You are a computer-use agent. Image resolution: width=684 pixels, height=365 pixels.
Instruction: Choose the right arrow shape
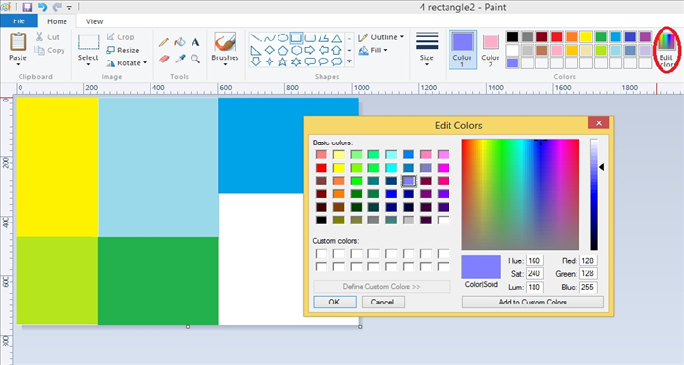310,50
